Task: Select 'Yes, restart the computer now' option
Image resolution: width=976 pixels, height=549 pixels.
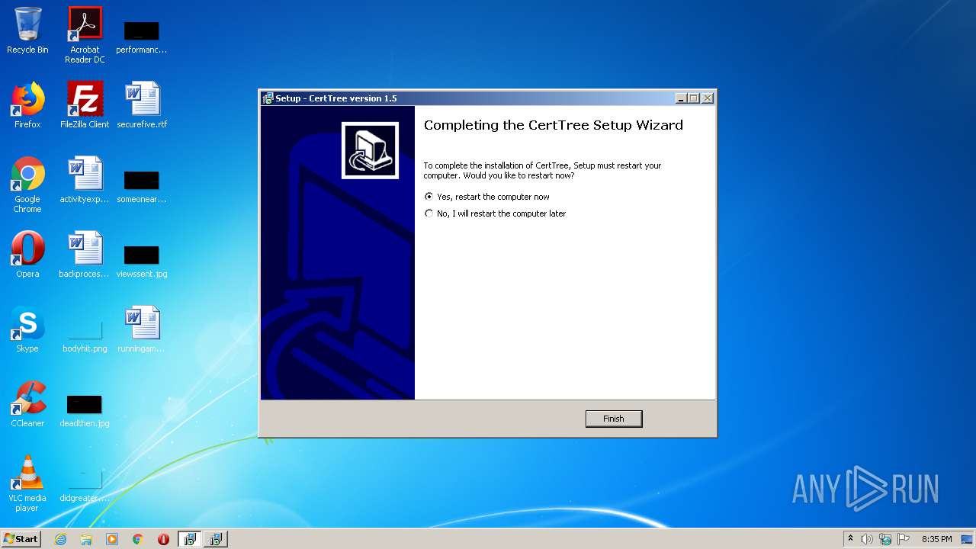Action: [x=486, y=197]
